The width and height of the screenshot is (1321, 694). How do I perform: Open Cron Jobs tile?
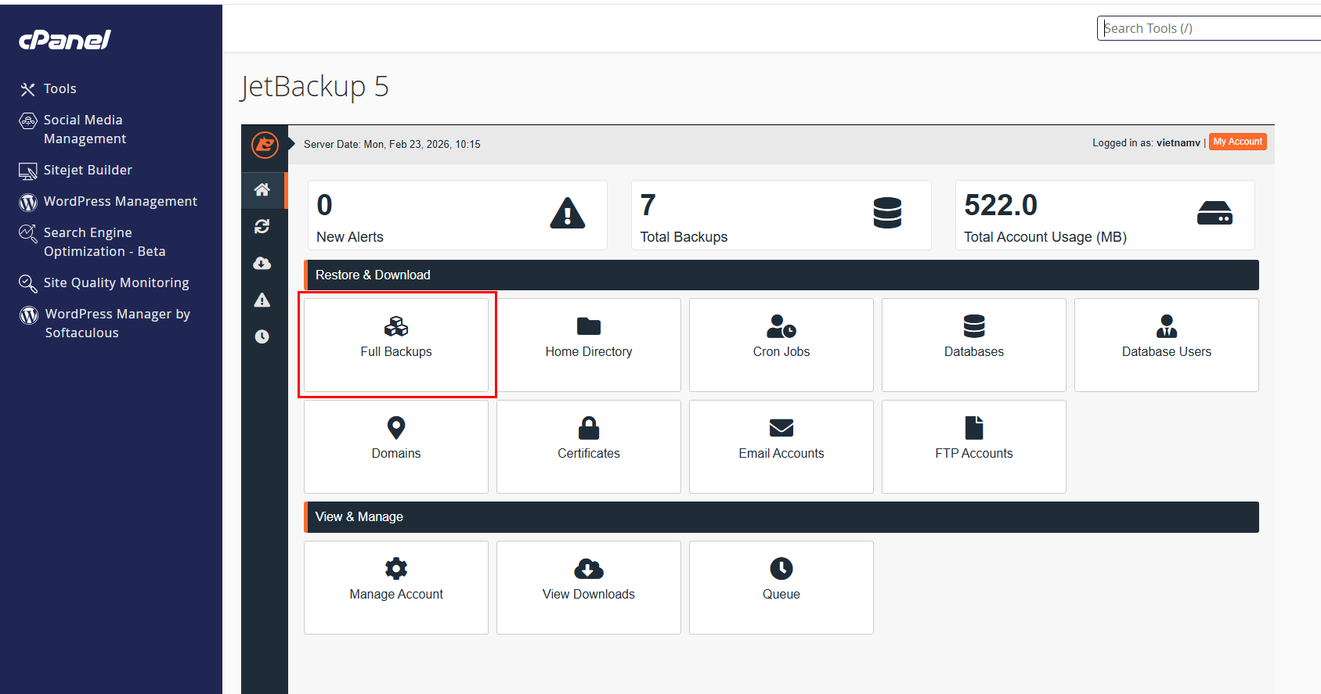781,345
